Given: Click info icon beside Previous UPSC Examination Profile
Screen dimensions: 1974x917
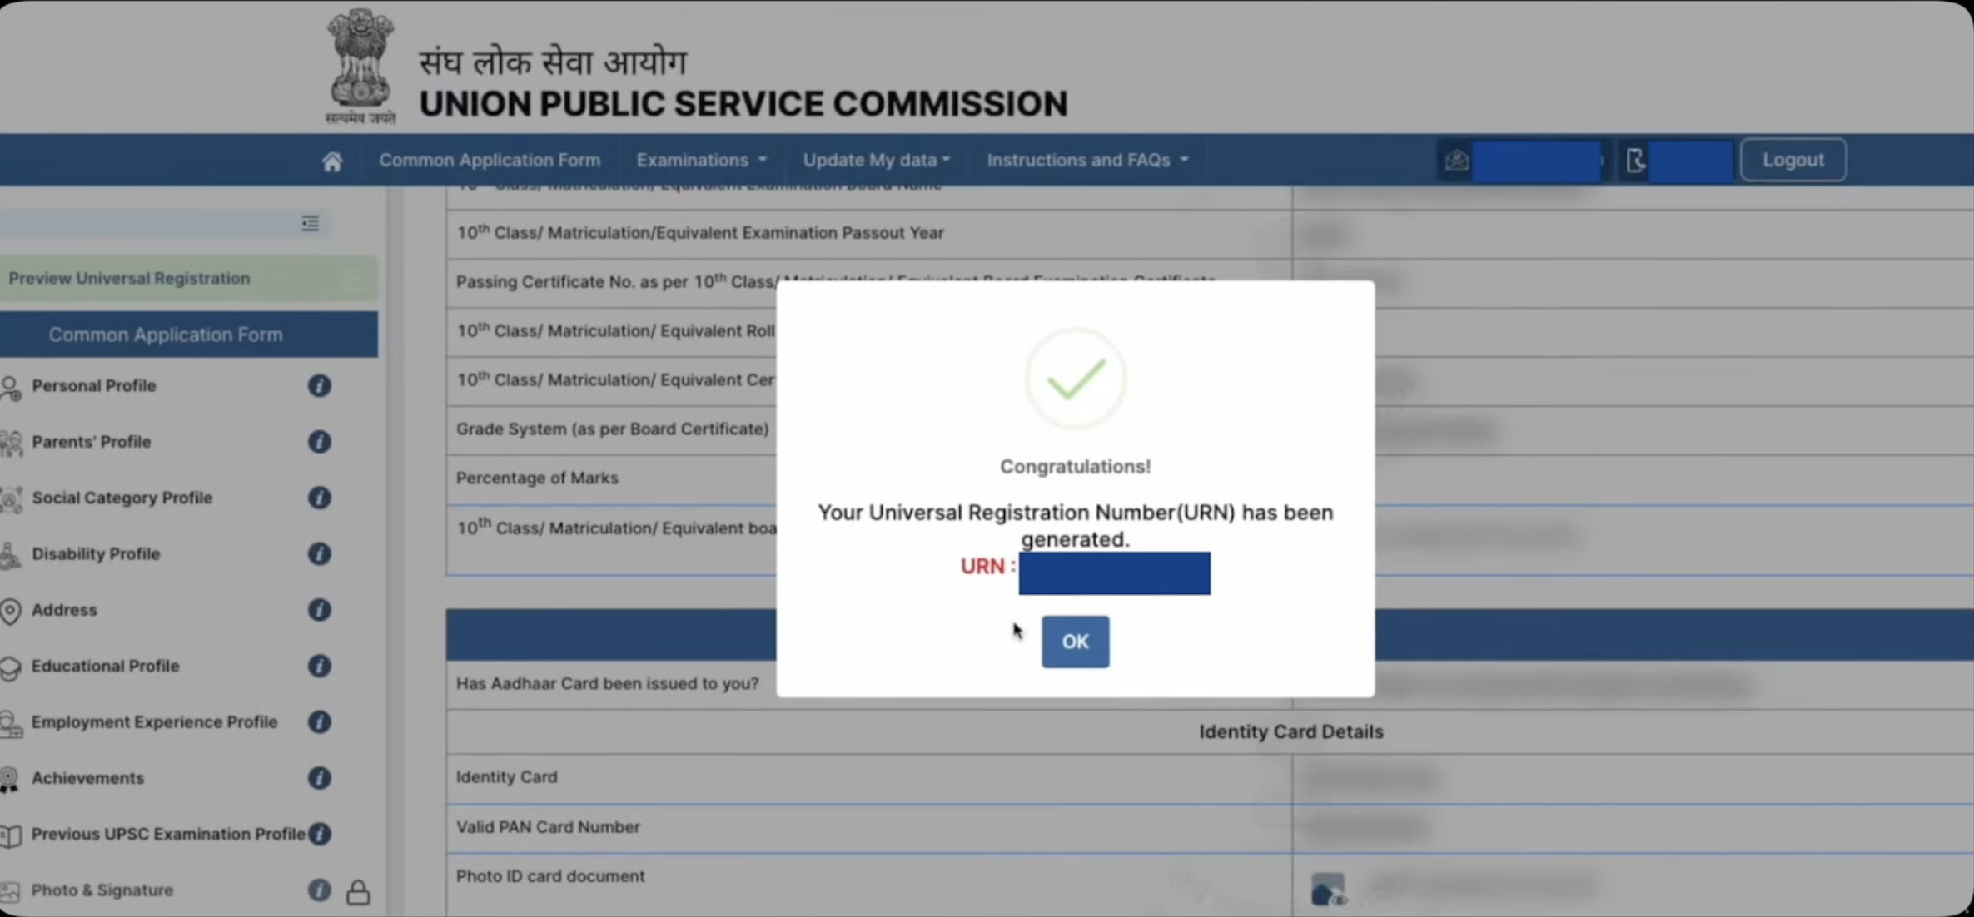Looking at the screenshot, I should click(319, 834).
